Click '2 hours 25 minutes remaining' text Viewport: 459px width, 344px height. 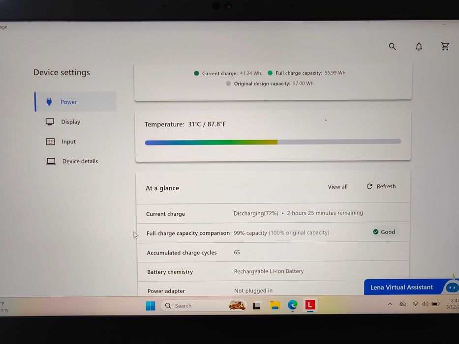[x=325, y=213]
